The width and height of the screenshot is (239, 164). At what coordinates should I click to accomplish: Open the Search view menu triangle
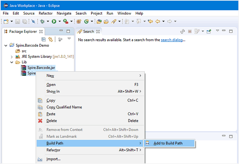pyautogui.click(x=218, y=30)
